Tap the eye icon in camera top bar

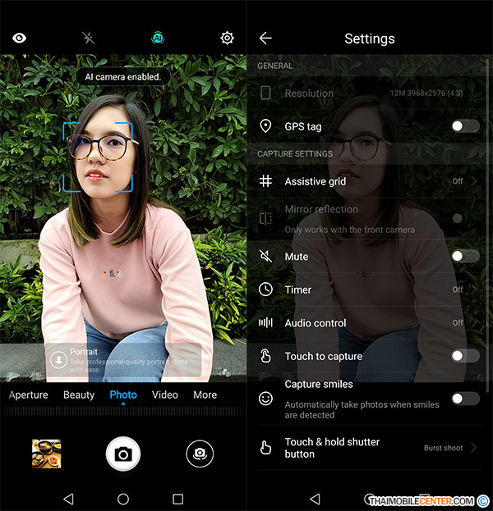[x=18, y=38]
